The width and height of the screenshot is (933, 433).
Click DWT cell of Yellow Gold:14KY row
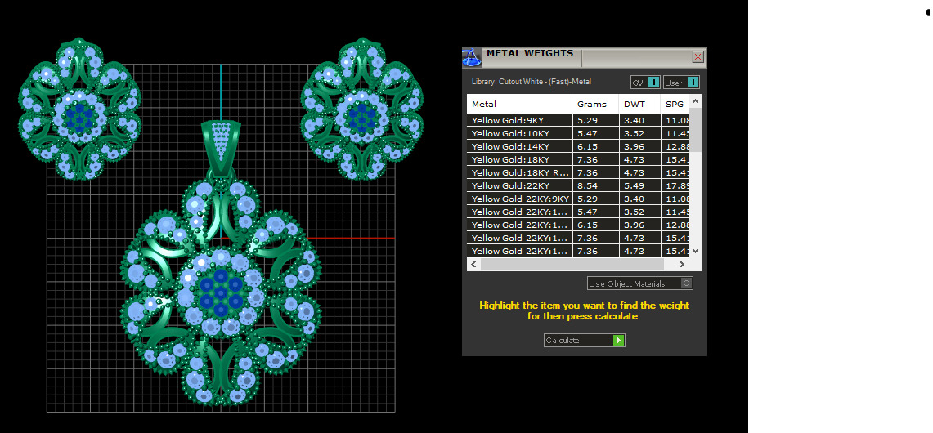[x=639, y=146]
